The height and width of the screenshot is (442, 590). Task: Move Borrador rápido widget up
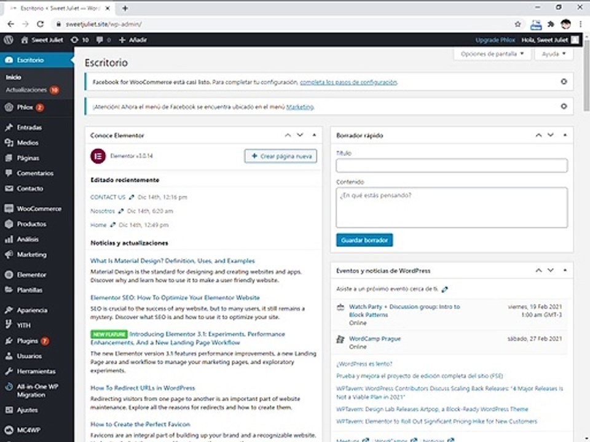tap(538, 135)
